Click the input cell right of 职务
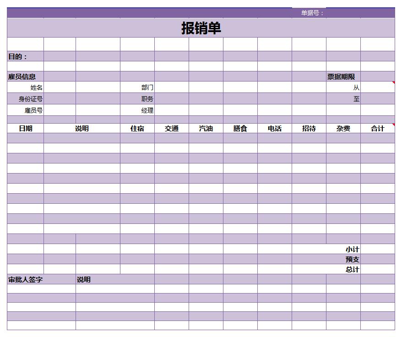 [171, 99]
